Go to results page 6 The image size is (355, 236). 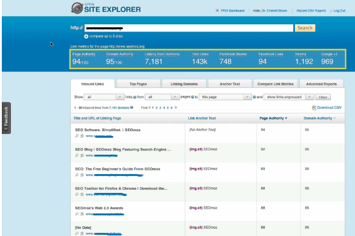click(x=171, y=107)
